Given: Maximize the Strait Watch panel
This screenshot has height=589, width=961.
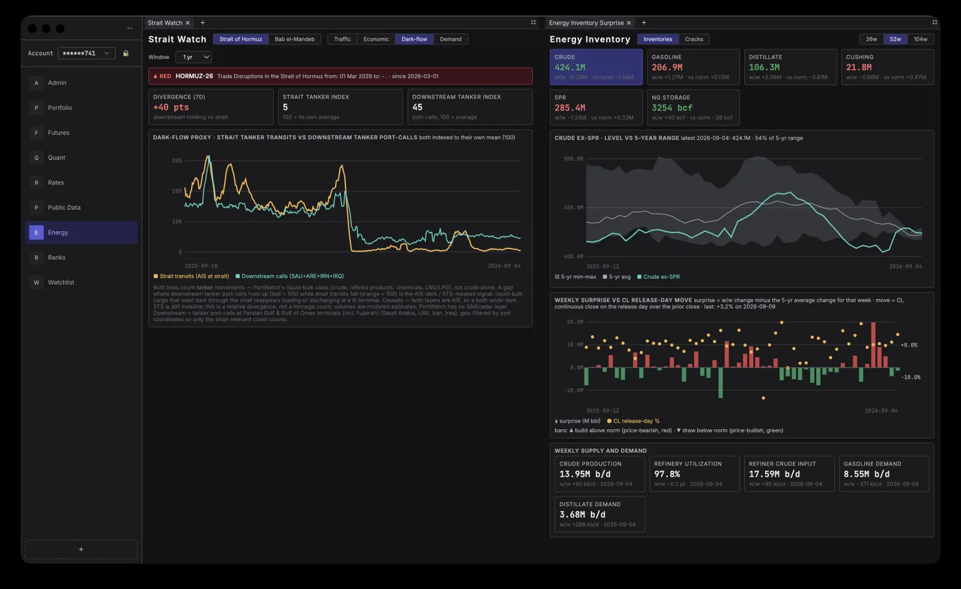Looking at the screenshot, I should click(x=533, y=22).
